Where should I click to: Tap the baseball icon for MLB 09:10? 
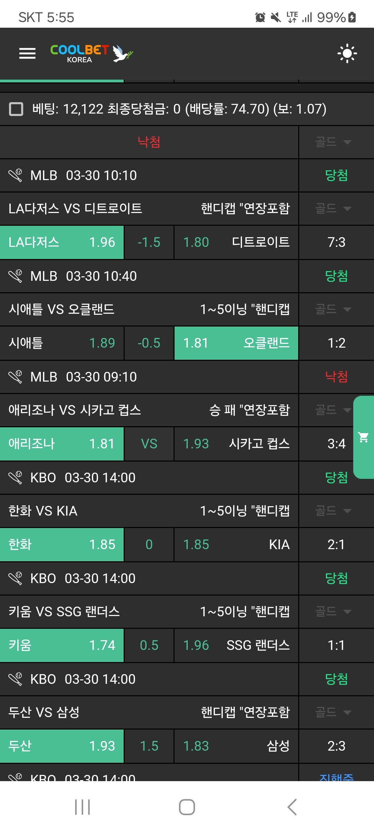15,377
